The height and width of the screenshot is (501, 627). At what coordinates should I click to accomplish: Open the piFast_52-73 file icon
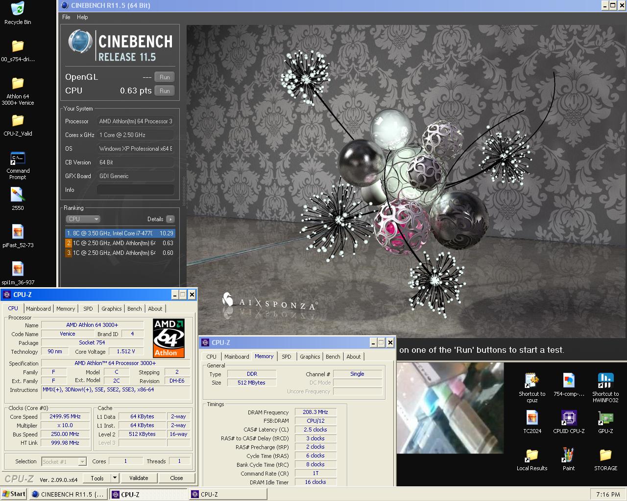(18, 232)
